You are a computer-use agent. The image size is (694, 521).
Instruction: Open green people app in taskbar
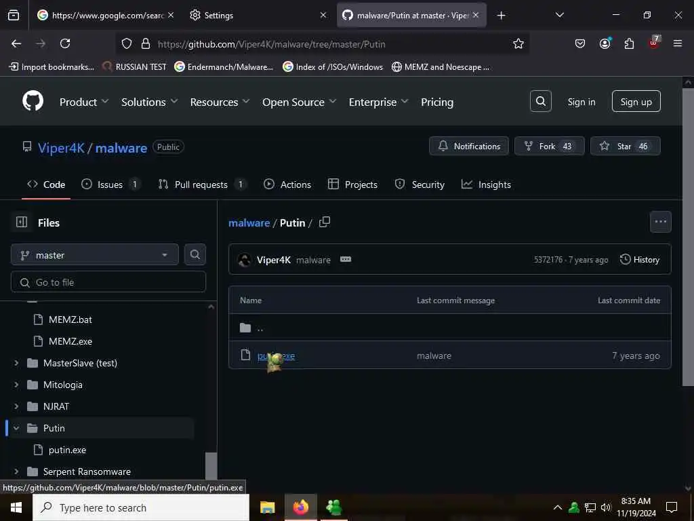[333, 507]
